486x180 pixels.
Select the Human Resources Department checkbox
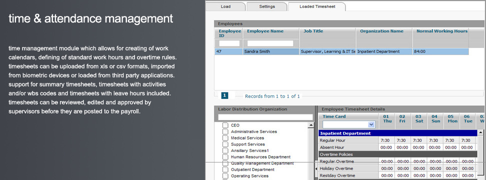(225, 157)
